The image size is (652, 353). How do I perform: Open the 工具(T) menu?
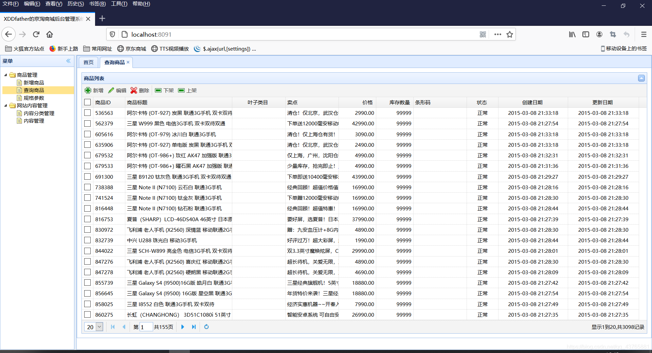(x=119, y=4)
